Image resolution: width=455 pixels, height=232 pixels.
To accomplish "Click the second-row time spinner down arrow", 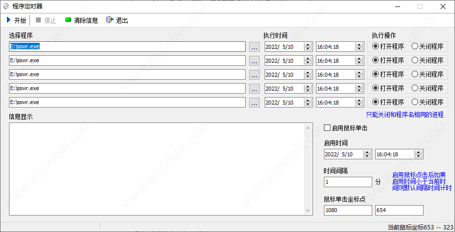I will coord(359,63).
